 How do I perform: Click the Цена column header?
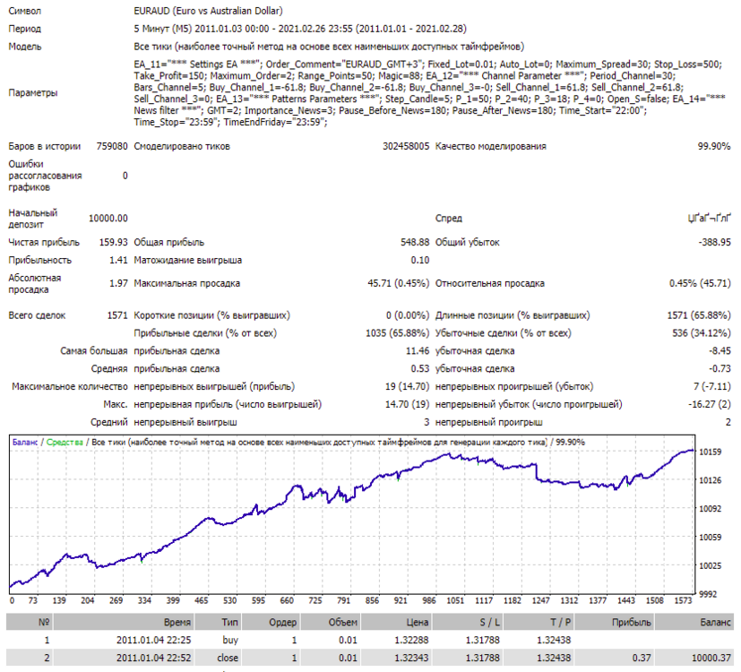(x=396, y=622)
